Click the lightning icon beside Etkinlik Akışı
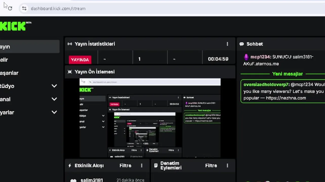This screenshot has height=182, width=325. 70,166
